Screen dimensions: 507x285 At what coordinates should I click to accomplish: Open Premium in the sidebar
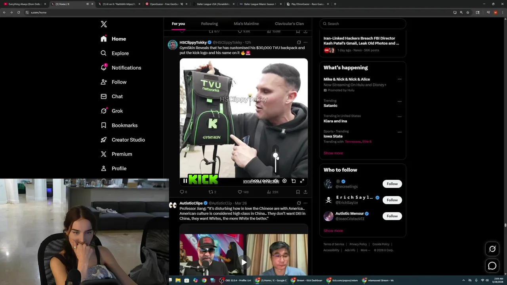point(116,154)
